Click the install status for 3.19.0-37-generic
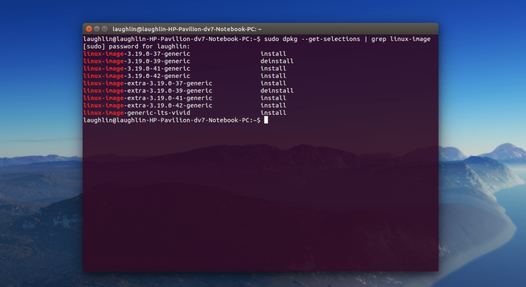 point(273,54)
